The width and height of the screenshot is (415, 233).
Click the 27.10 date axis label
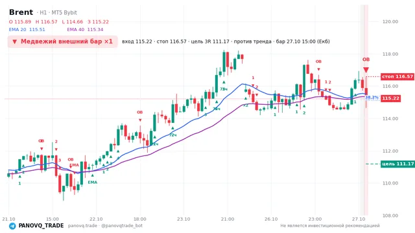[x=359, y=219]
